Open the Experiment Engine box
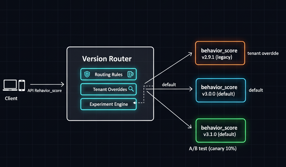The height and width of the screenshot is (167, 286). [x=108, y=104]
